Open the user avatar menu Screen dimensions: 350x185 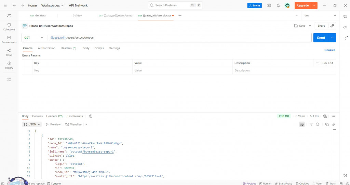(x=287, y=5)
